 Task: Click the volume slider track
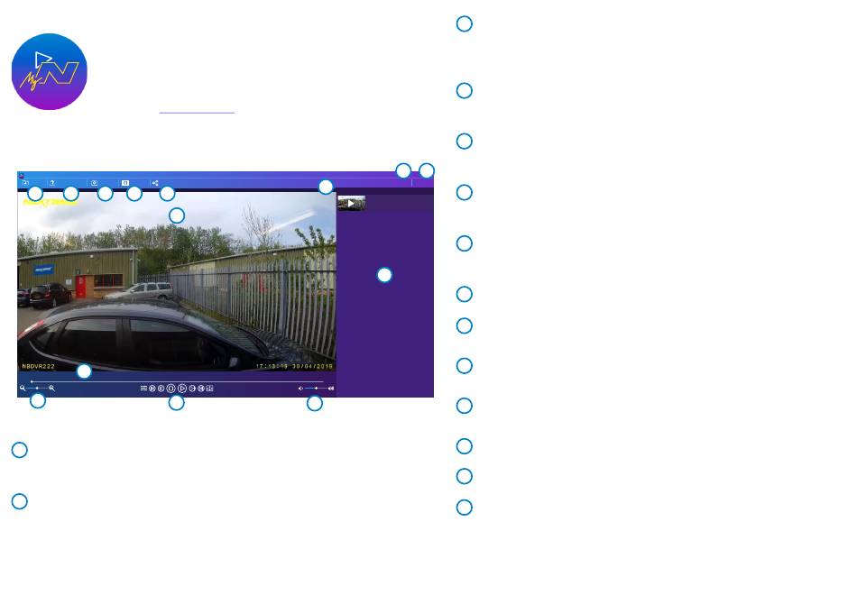(x=316, y=388)
